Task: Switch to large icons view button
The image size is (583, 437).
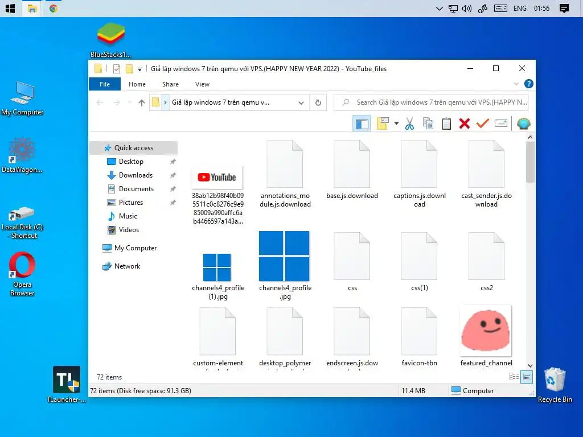Action: tap(527, 377)
